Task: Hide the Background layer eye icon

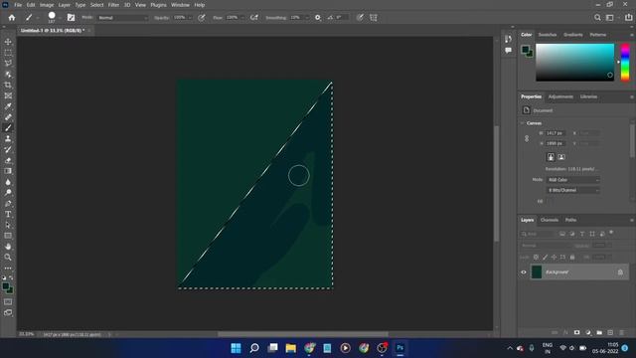Action: coord(524,271)
